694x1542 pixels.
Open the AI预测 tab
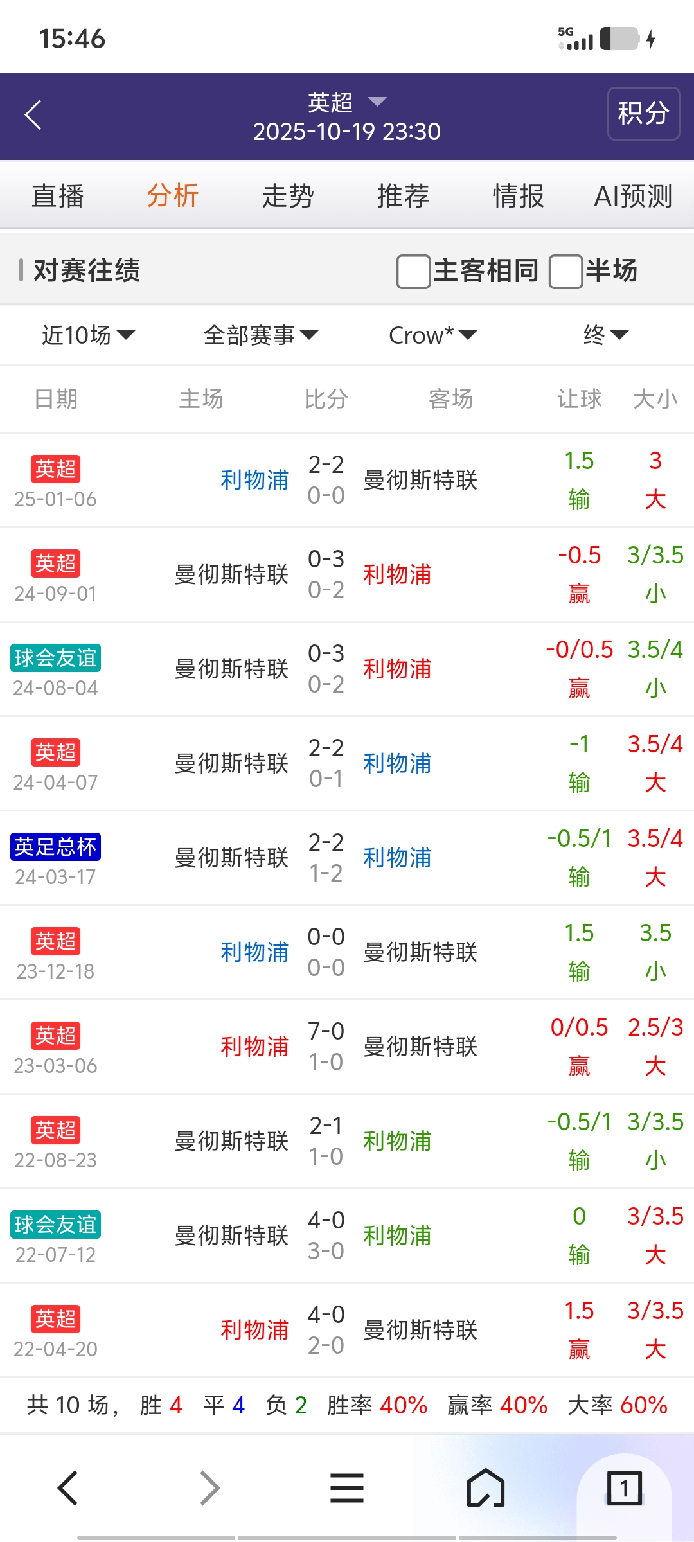click(633, 196)
